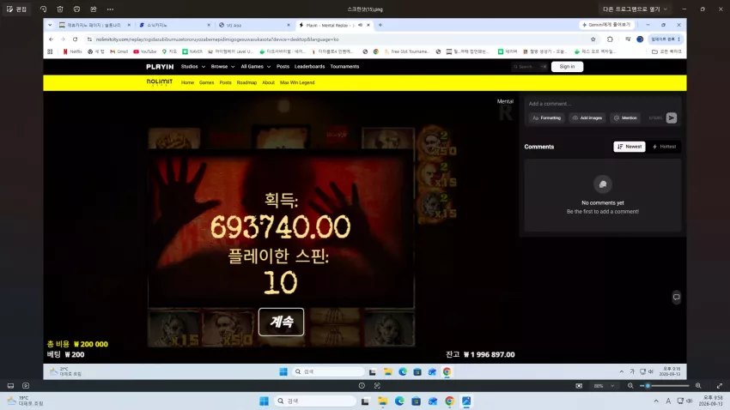This screenshot has width=730, height=410.
Task: Open the Photos three-dot more options menu
Action: (110, 9)
